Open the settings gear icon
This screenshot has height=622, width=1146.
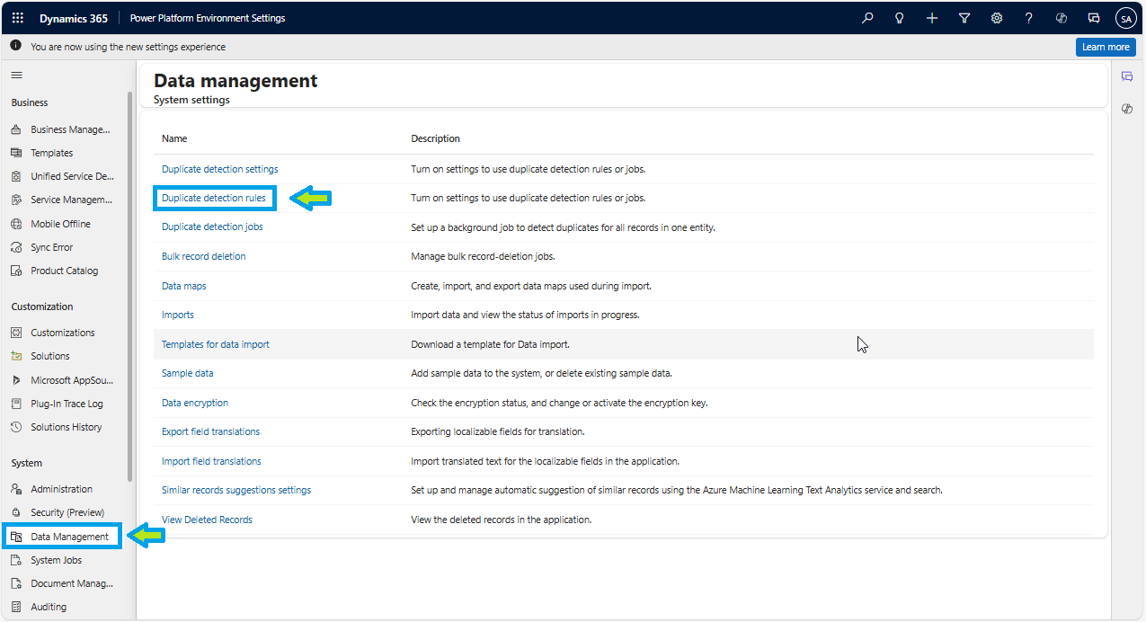point(997,18)
